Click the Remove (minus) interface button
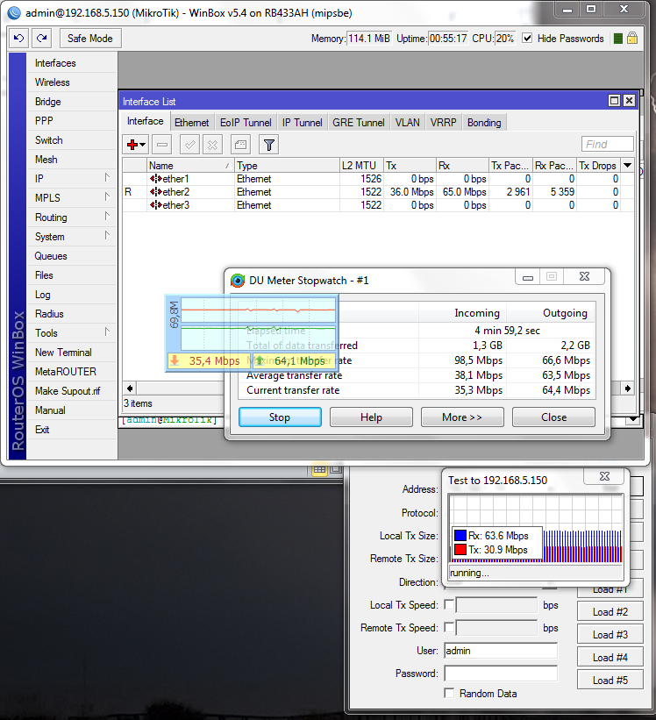Viewport: 656px width, 720px height. tap(161, 145)
